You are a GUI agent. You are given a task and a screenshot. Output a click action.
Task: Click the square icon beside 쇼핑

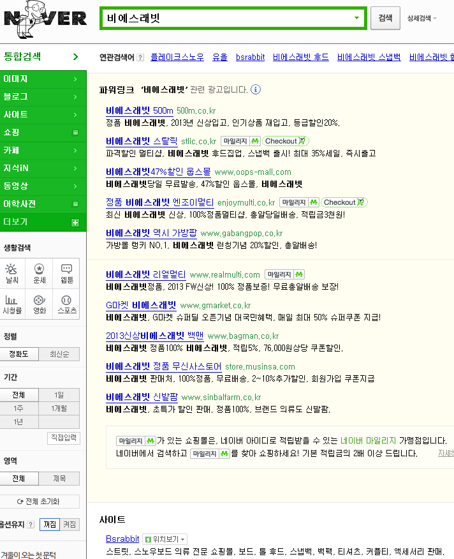75,133
